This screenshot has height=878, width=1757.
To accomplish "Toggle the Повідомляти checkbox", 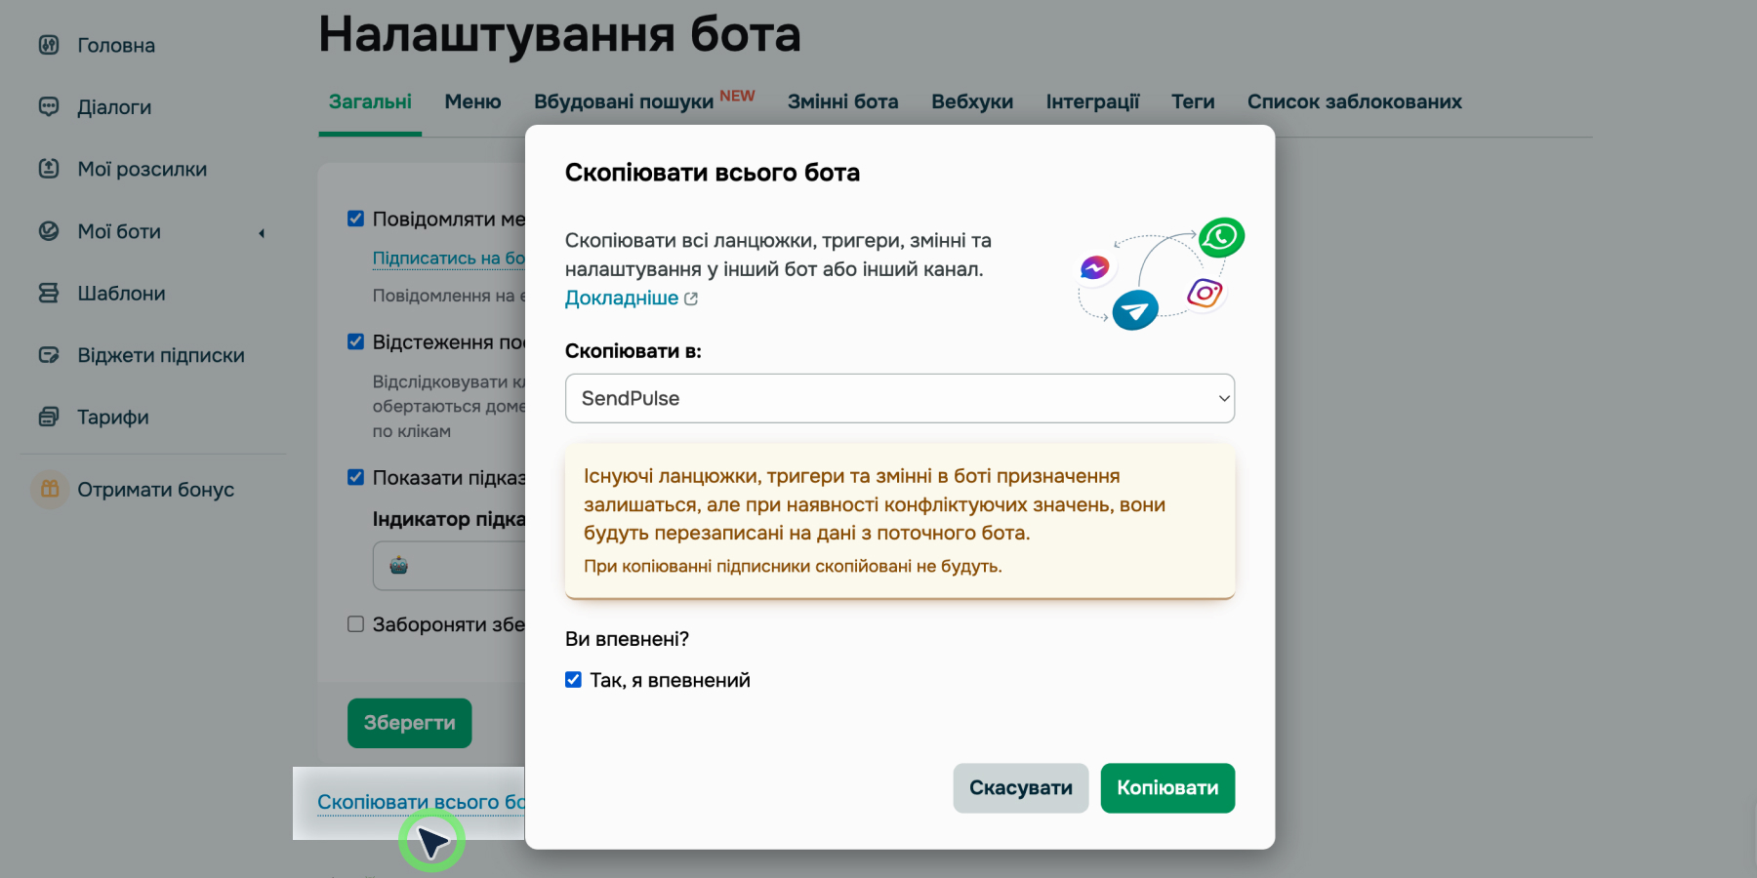I will (x=355, y=219).
